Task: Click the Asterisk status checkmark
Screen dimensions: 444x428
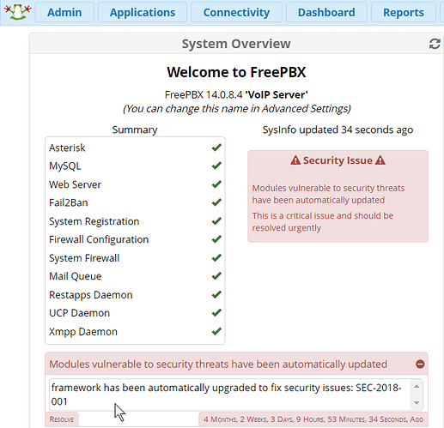Action: pos(216,148)
